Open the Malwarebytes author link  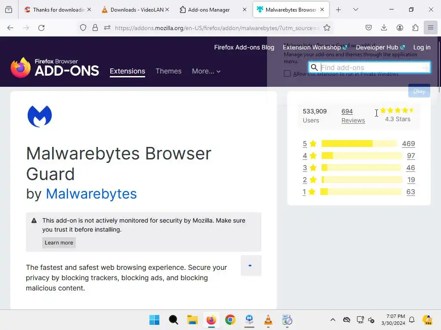(x=91, y=194)
